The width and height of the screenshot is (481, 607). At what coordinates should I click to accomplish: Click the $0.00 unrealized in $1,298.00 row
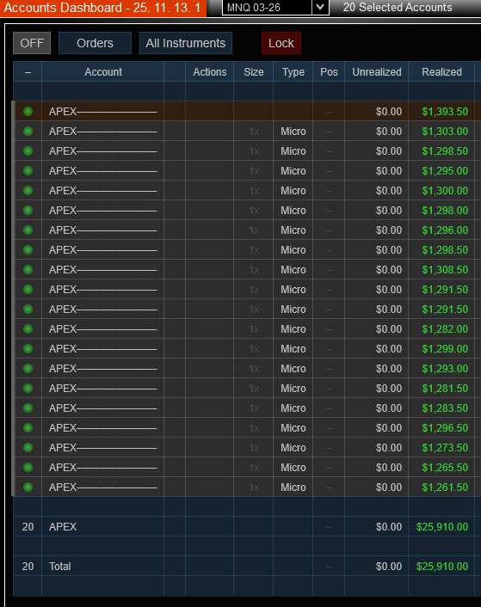tap(389, 210)
